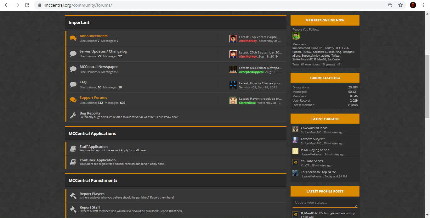The height and width of the screenshot is (218, 430).
Task: Click the Support Forums bubble icon
Action: tap(73, 100)
